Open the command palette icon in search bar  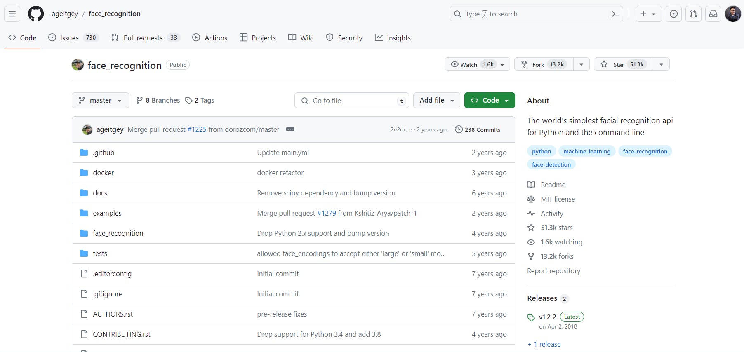615,14
